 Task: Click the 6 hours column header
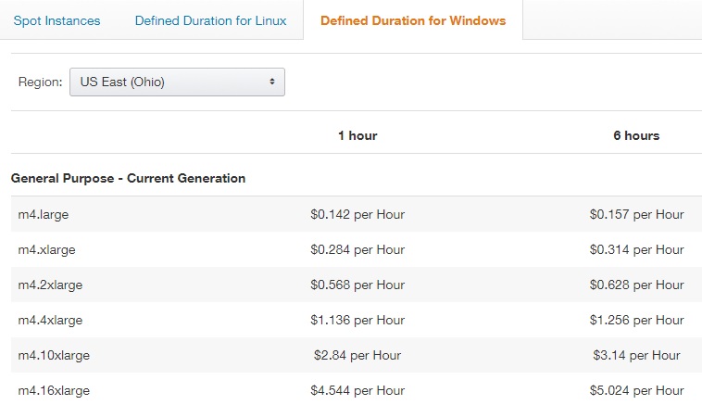[x=636, y=135]
